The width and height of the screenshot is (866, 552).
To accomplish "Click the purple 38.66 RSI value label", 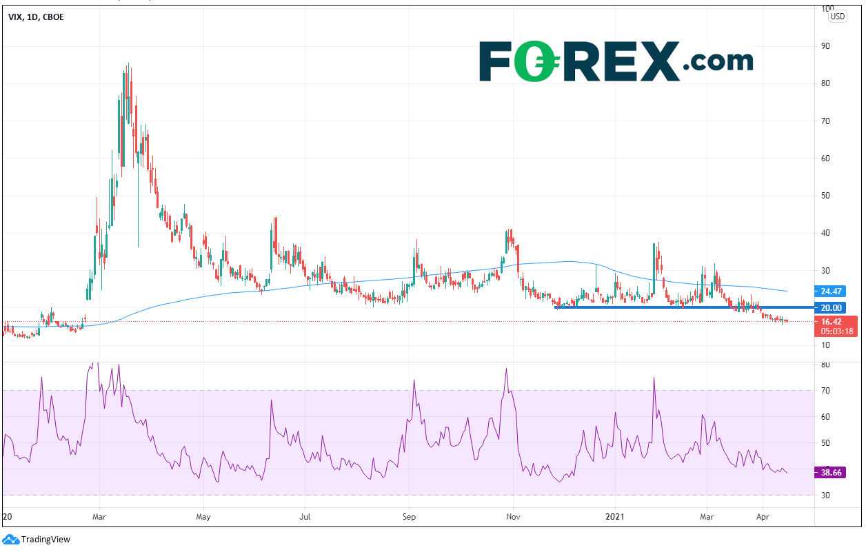I will point(836,473).
